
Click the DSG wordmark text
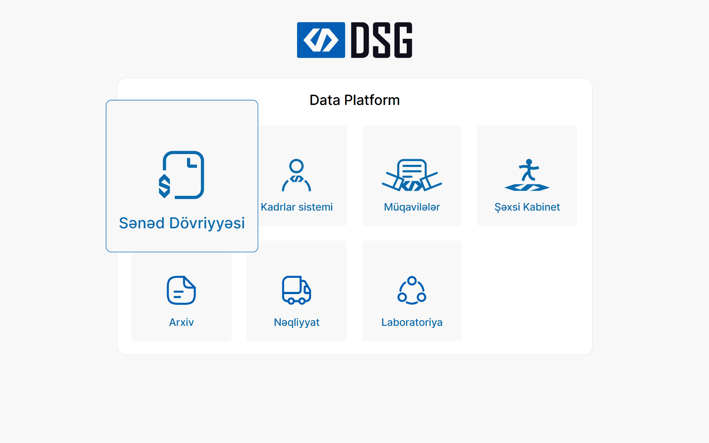click(381, 40)
